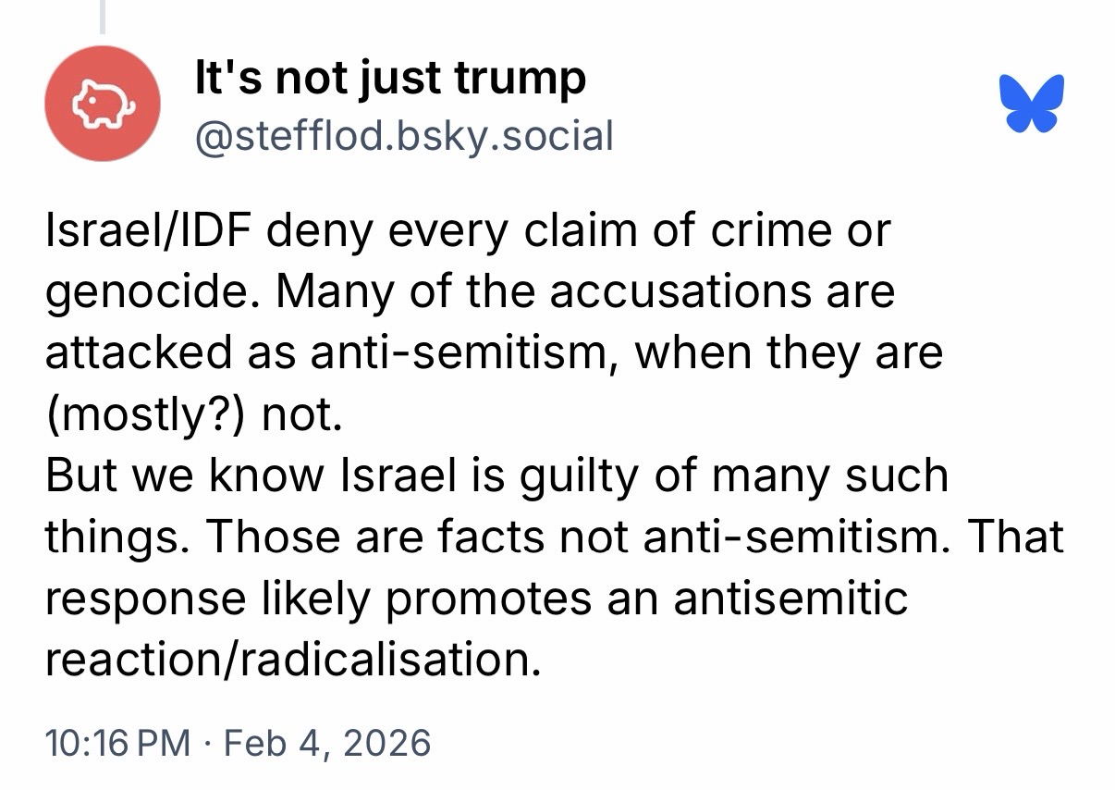Screen dimensions: 1115x790
Task: Click the @stefflod.bsky.social handle
Action: pyautogui.click(x=402, y=137)
